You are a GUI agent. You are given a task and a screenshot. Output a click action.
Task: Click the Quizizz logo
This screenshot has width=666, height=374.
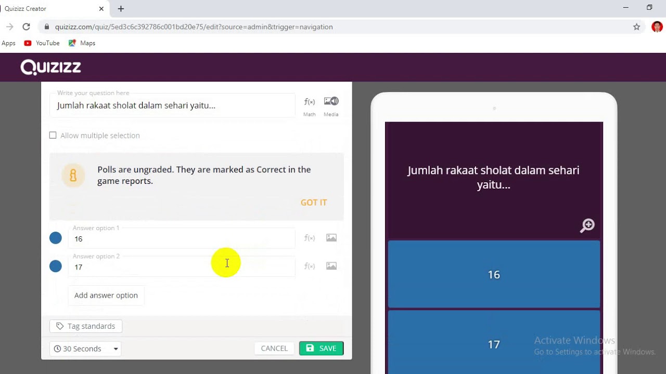(50, 67)
